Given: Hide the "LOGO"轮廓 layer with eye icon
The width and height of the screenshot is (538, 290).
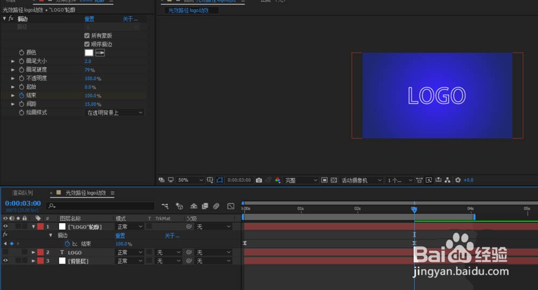Looking at the screenshot, I should 5,226.
